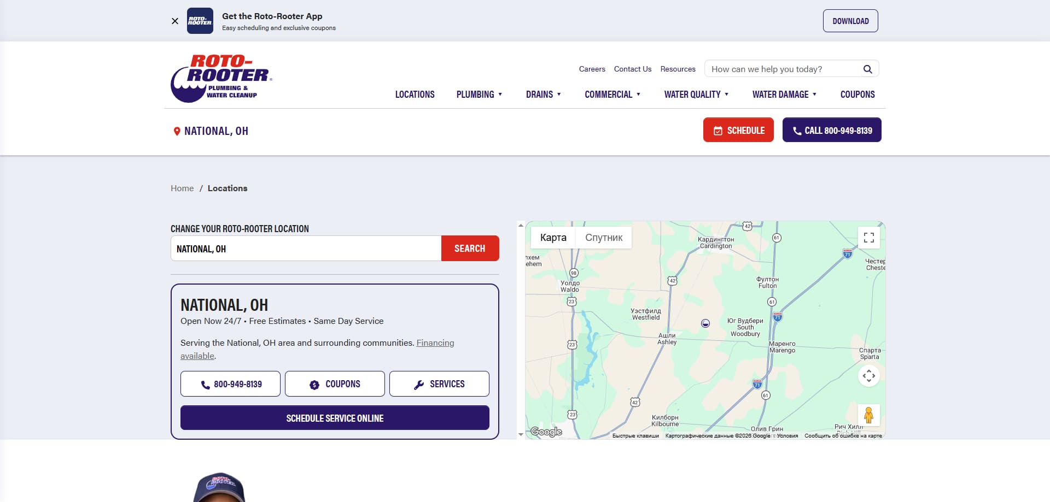
Task: Select the Street View pegman icon
Action: (869, 415)
